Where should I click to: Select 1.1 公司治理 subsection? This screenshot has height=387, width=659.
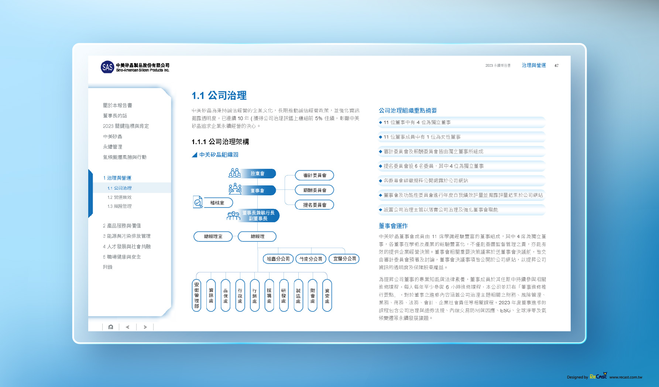(x=120, y=188)
